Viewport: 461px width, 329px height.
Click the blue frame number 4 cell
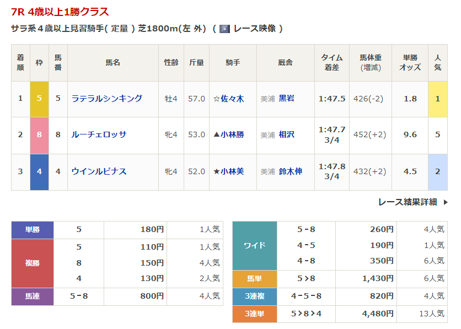[x=39, y=171]
